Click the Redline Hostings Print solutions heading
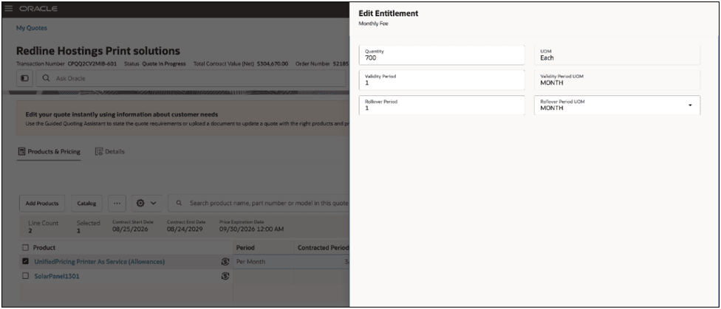Viewport: 721px width, 309px height. (x=98, y=51)
